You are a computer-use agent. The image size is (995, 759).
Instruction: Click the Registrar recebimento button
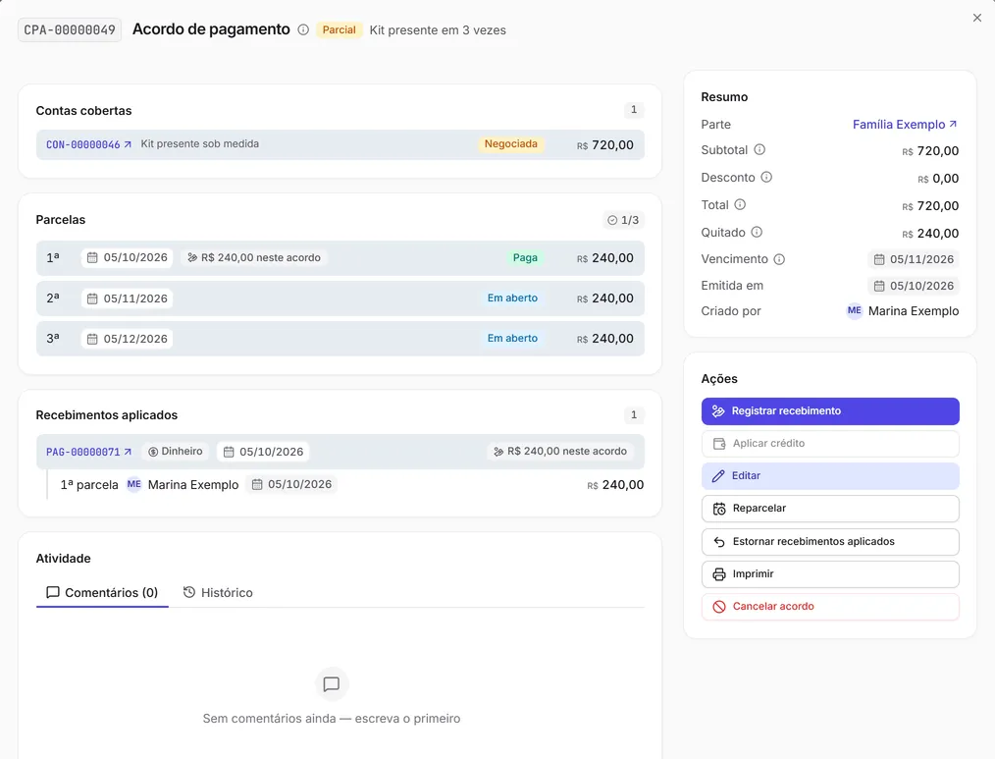pos(830,411)
